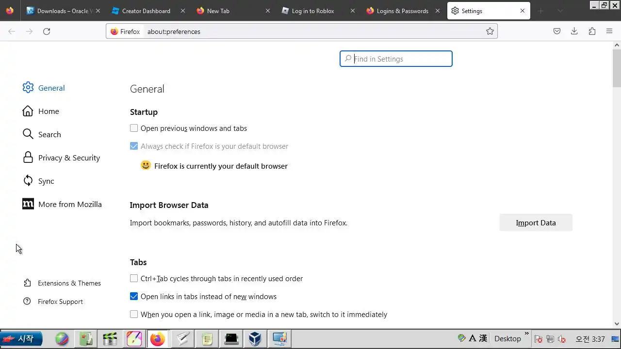This screenshot has height=349, width=621.
Task: Close the New Tab tab
Action: click(x=268, y=11)
